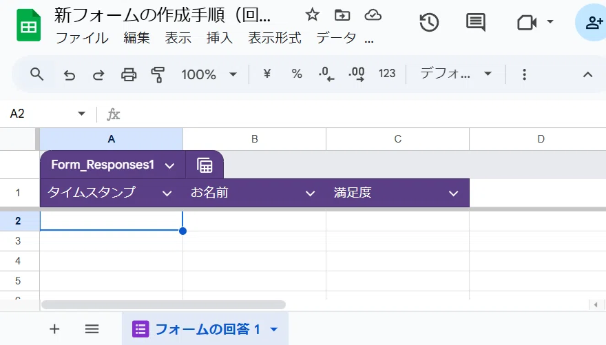The width and height of the screenshot is (606, 345).
Task: Open the 挿入 menu
Action: click(x=220, y=39)
